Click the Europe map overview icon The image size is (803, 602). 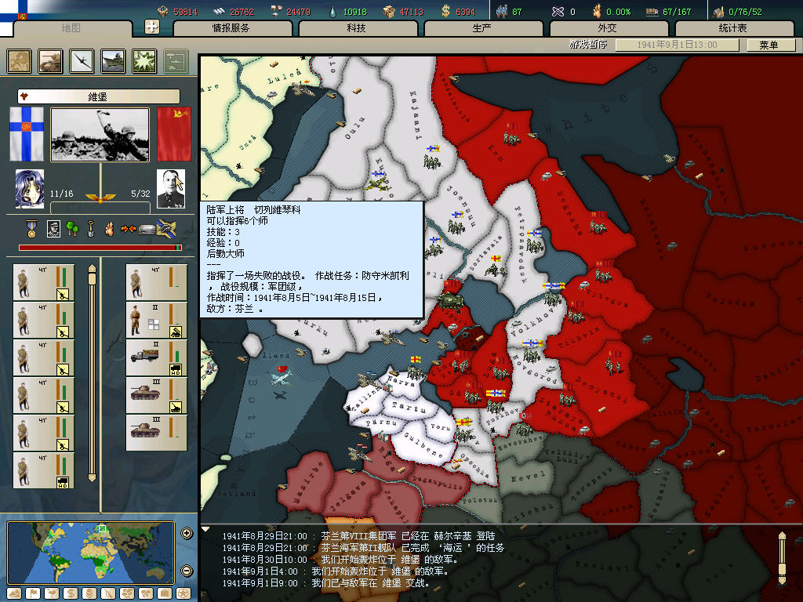[x=19, y=61]
